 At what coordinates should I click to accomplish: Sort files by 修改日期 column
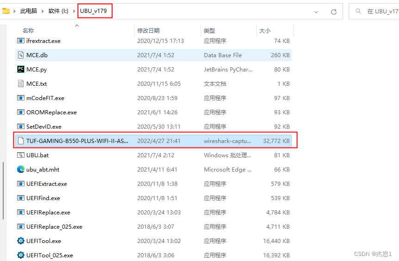click(x=148, y=31)
